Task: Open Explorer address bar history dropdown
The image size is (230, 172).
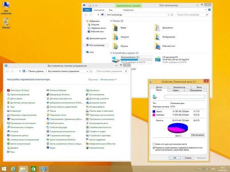Action: pos(168,15)
